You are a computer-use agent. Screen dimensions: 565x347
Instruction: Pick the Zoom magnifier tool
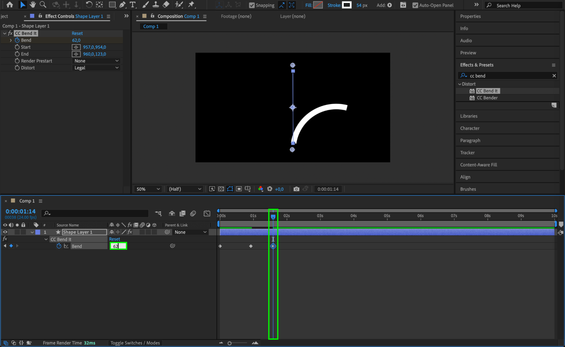point(43,5)
